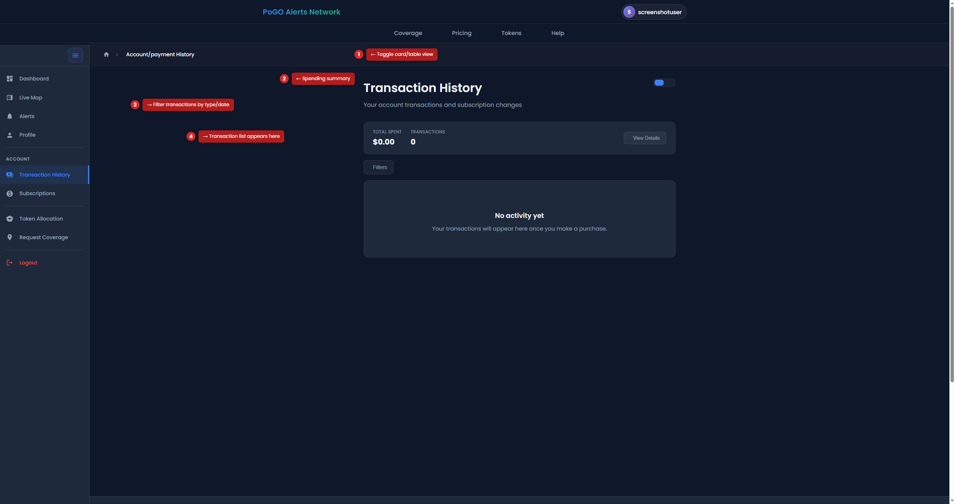Click the Transaction History icon in sidebar
The height and width of the screenshot is (504, 955).
pyautogui.click(x=10, y=175)
